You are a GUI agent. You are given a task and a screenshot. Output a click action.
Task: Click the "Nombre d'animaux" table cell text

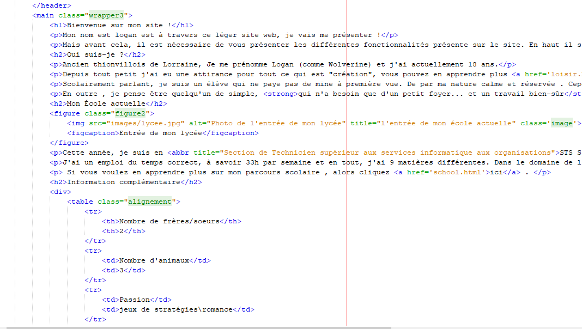tap(154, 260)
